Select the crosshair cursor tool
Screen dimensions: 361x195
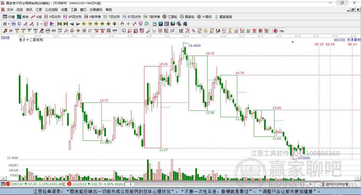[x=128, y=24]
